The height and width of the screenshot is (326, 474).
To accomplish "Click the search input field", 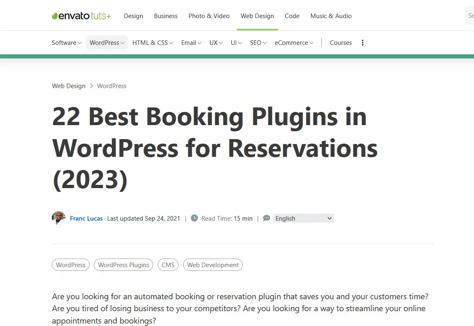I will coord(470,15).
